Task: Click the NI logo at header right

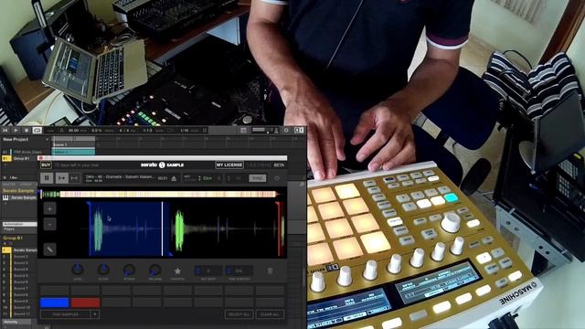Action: [299, 130]
